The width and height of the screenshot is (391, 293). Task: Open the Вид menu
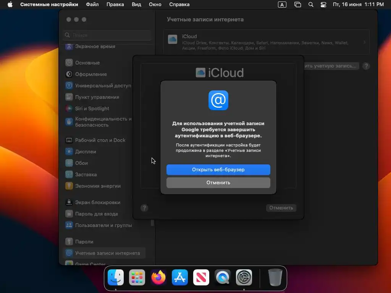(136, 5)
